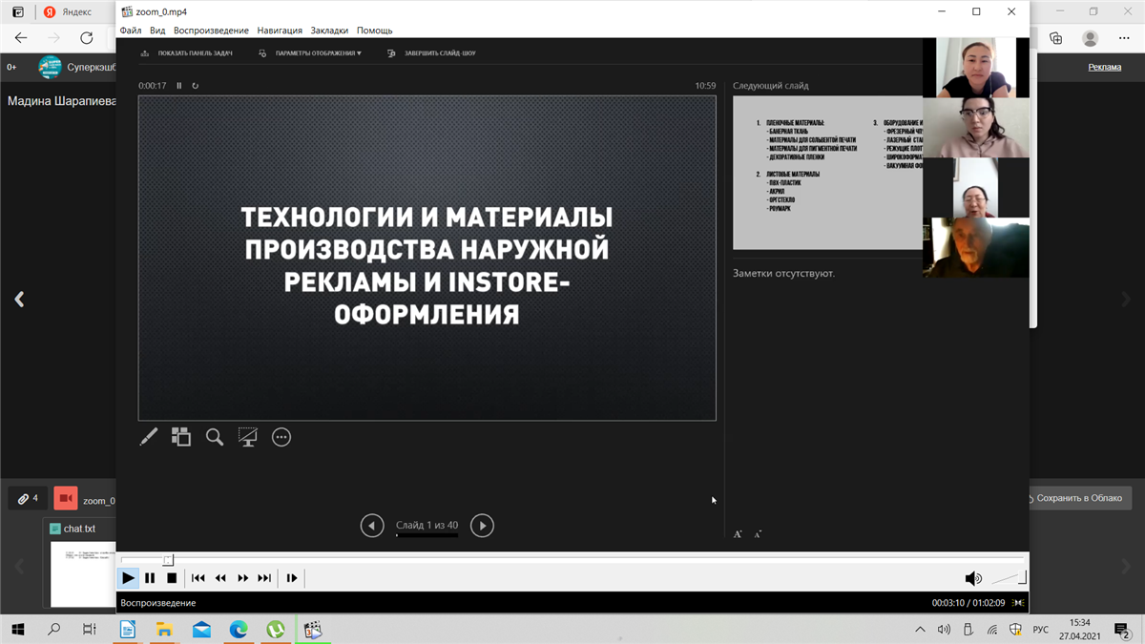Open the Вид menu
Screen dimensions: 1145x644
point(157,31)
